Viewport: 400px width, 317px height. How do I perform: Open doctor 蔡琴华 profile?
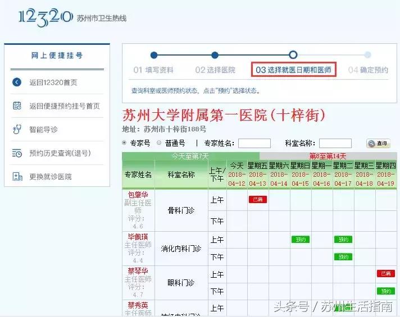click(138, 270)
